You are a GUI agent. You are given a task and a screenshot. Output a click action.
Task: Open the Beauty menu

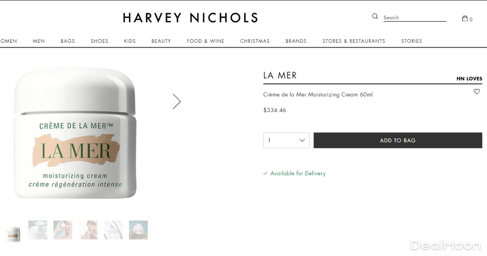[161, 41]
